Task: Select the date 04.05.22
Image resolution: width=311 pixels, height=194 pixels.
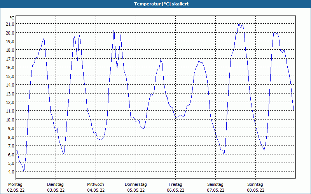Action: pos(96,191)
